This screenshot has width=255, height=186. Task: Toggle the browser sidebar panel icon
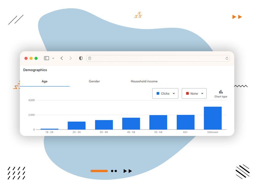click(47, 58)
